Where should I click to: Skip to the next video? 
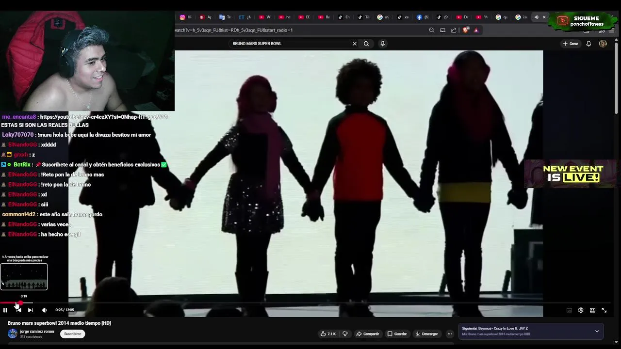point(30,310)
